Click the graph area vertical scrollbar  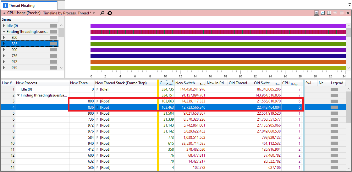(349, 46)
